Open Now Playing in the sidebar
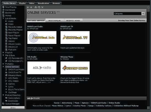The width and height of the screenshot is (151, 112). pos(11,7)
